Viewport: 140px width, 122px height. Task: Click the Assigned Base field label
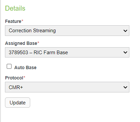pyautogui.click(x=21, y=43)
